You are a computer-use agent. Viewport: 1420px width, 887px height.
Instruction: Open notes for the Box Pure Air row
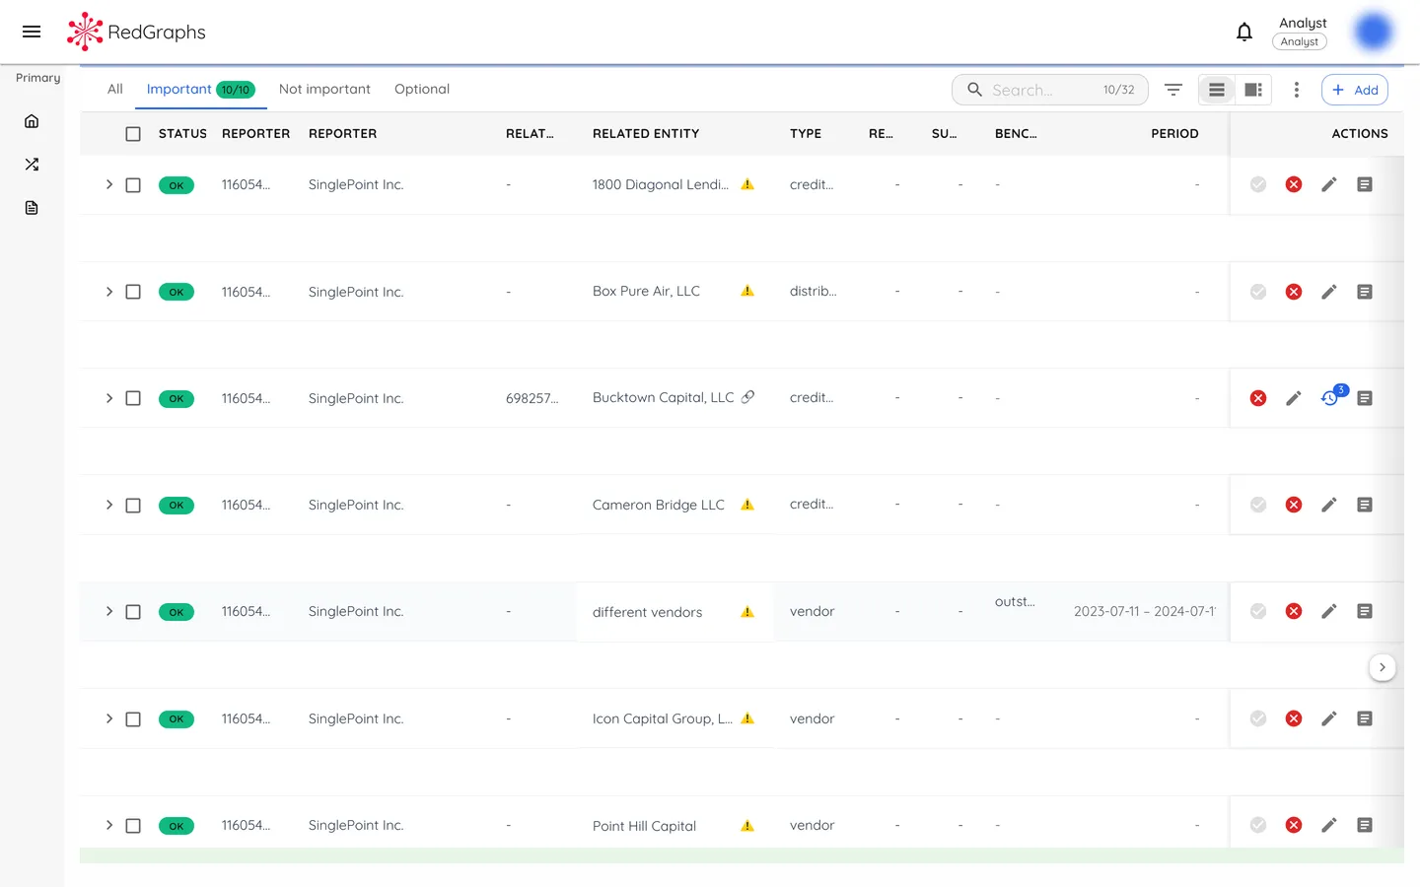click(1365, 292)
